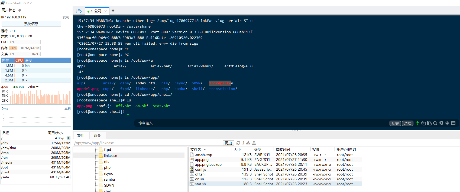Screen dimensions: 460x192
Task: Click the /media disk row
Action: pos(36,163)
